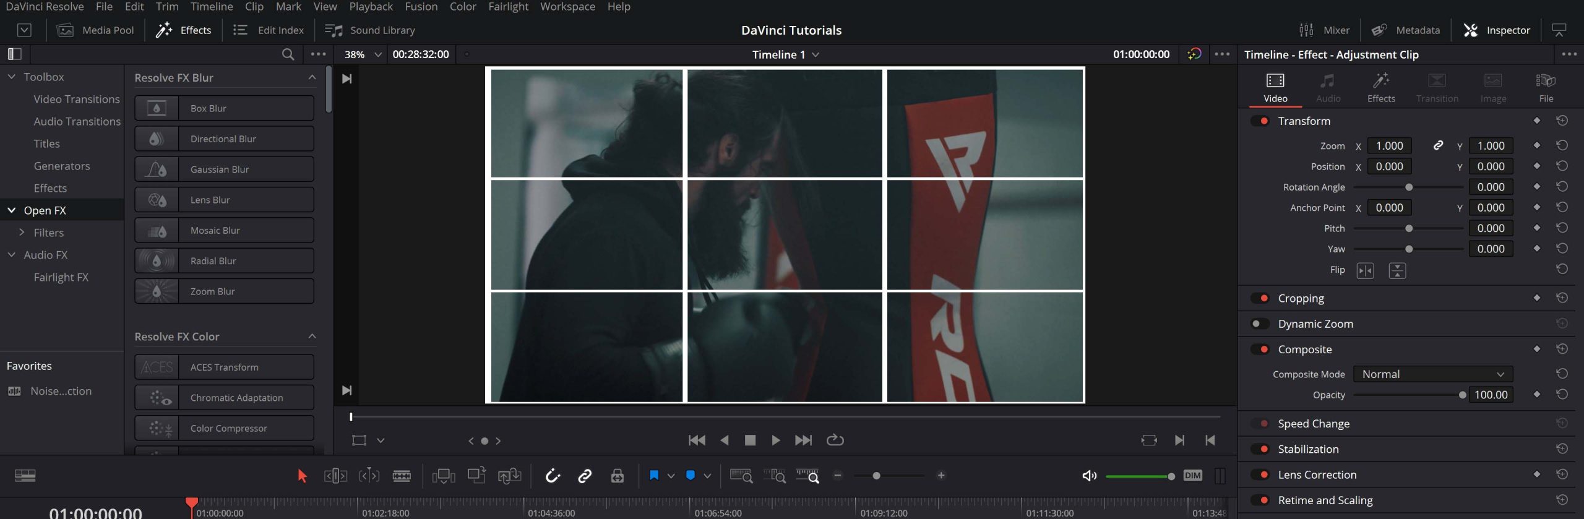The image size is (1584, 519).
Task: Reset the Transform section parameters
Action: (x=1562, y=121)
